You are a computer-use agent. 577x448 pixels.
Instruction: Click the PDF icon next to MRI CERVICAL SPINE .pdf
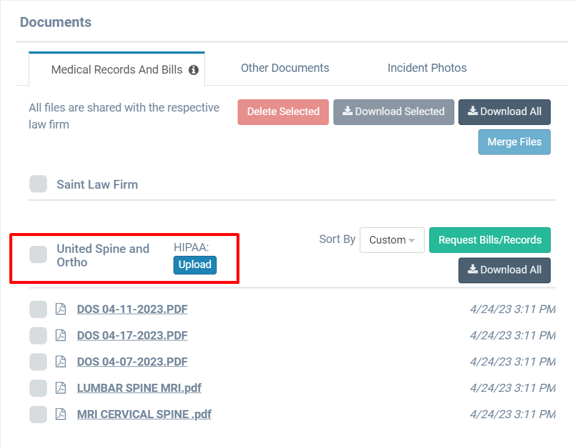61,415
